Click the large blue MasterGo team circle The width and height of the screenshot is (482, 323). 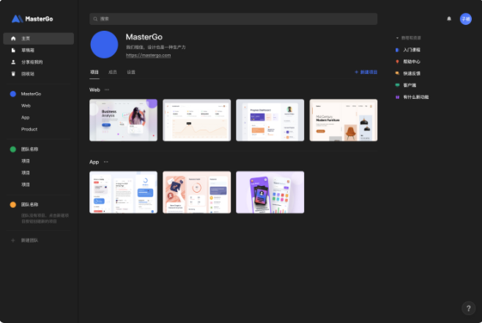pos(104,45)
